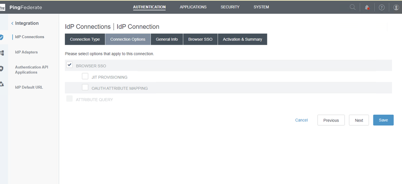
Task: Switch to the Browser SSO tab
Action: click(201, 40)
